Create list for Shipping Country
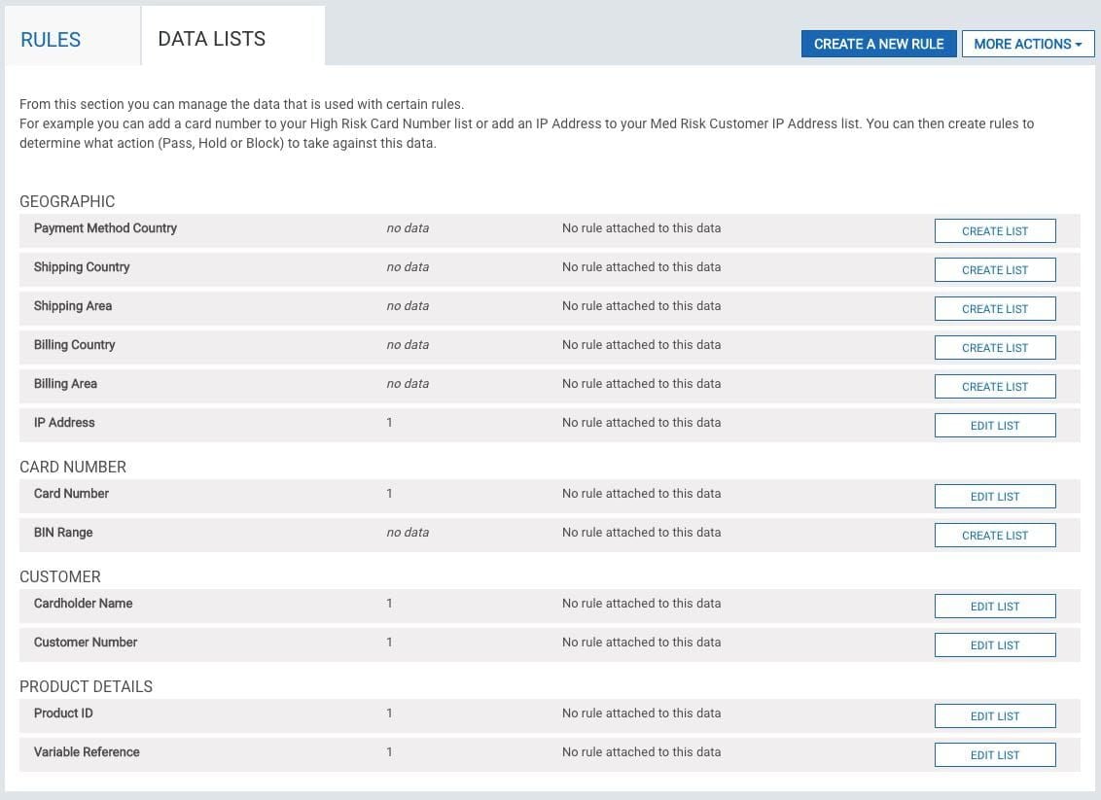Image resolution: width=1101 pixels, height=800 pixels. pyautogui.click(x=994, y=270)
